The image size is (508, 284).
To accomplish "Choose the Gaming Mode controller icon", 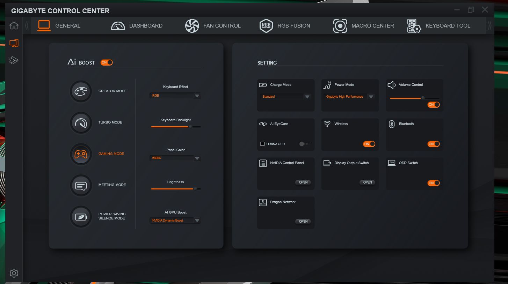I will pyautogui.click(x=81, y=154).
